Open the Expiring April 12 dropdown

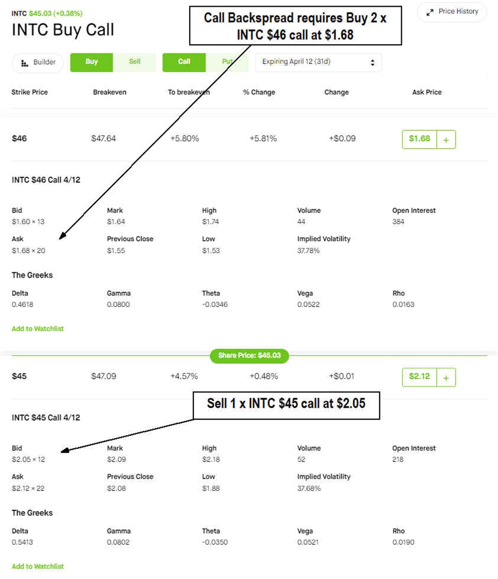tap(318, 62)
